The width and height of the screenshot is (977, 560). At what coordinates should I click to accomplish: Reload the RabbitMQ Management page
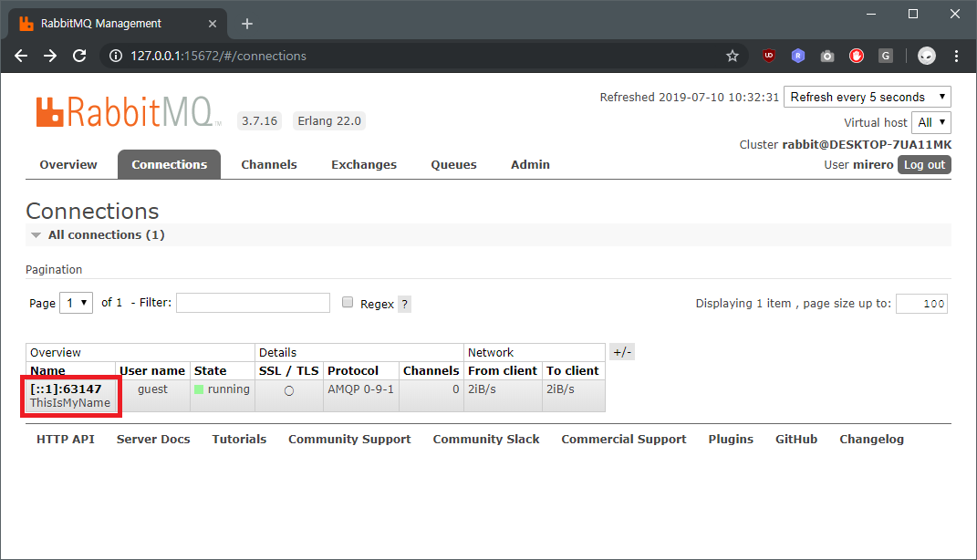tap(79, 56)
